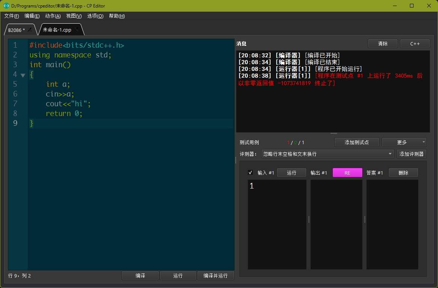The height and width of the screenshot is (288, 438).
Task: Close the B2086 tab
Action: tap(30, 30)
